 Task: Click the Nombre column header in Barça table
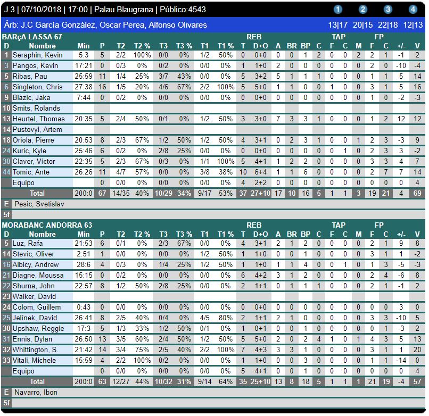pos(43,46)
